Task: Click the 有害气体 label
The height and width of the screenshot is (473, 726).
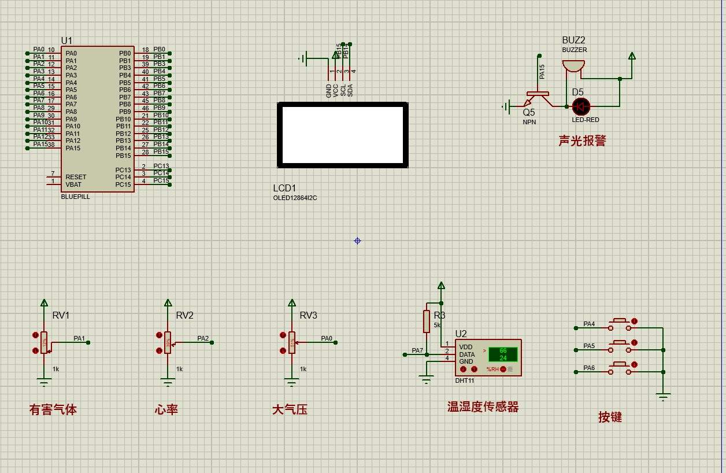Action: (x=53, y=410)
